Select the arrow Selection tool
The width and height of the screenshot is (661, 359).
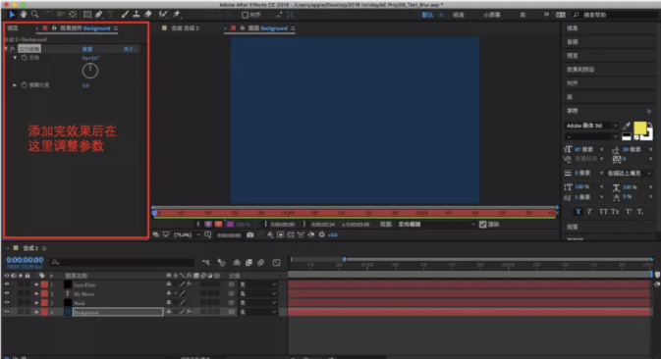coord(12,15)
